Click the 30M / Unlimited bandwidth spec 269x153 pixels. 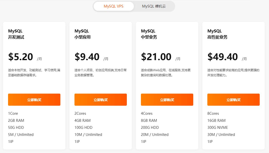221,135
